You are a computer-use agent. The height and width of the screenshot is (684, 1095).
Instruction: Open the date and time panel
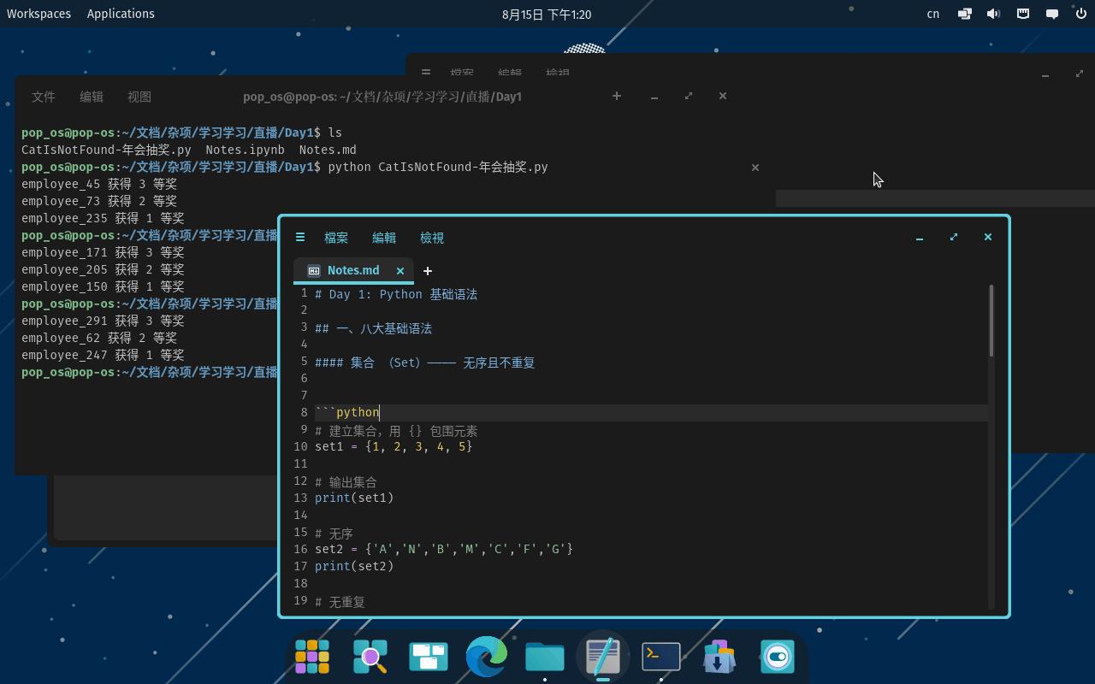pyautogui.click(x=547, y=14)
